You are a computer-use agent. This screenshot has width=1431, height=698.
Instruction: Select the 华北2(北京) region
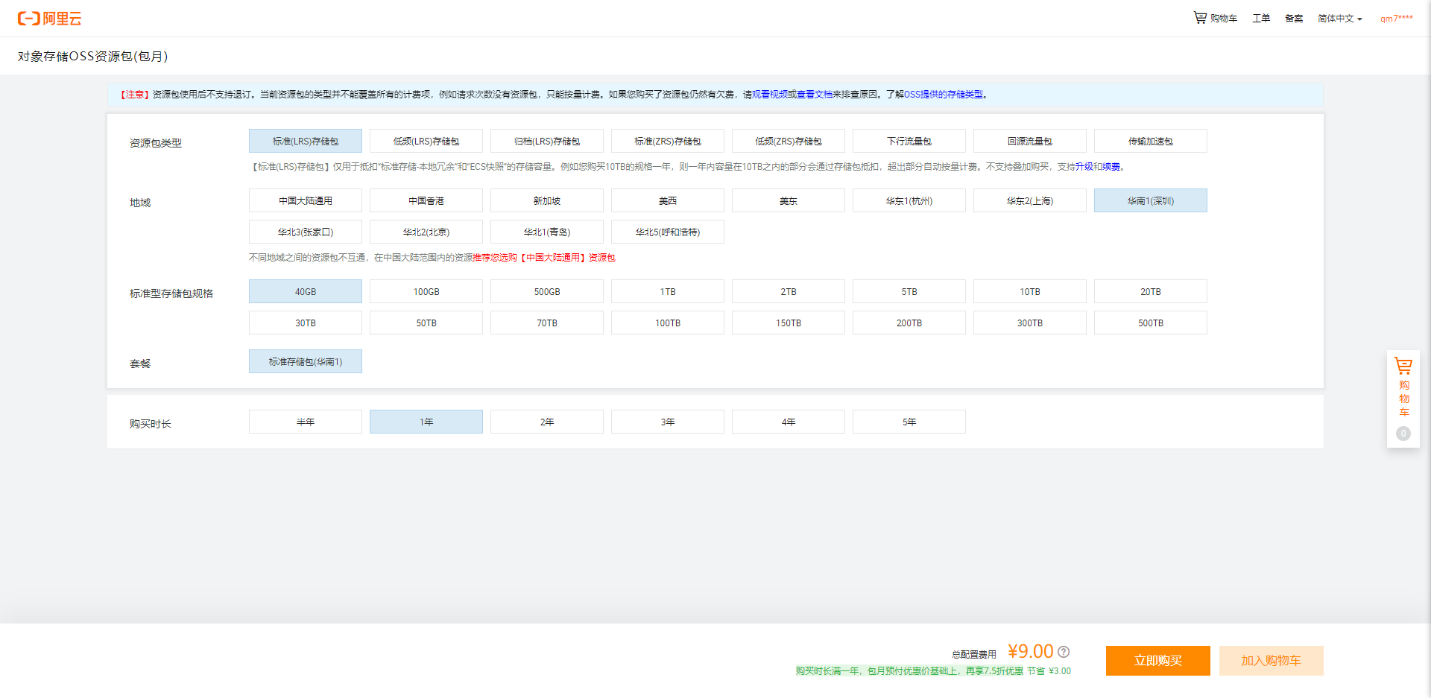pos(426,232)
